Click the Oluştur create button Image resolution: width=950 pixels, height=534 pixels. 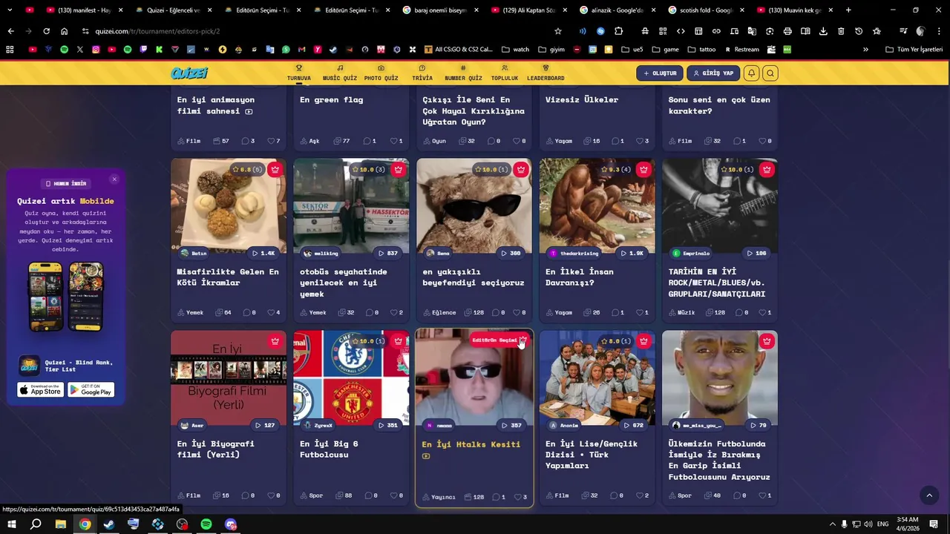pos(660,73)
